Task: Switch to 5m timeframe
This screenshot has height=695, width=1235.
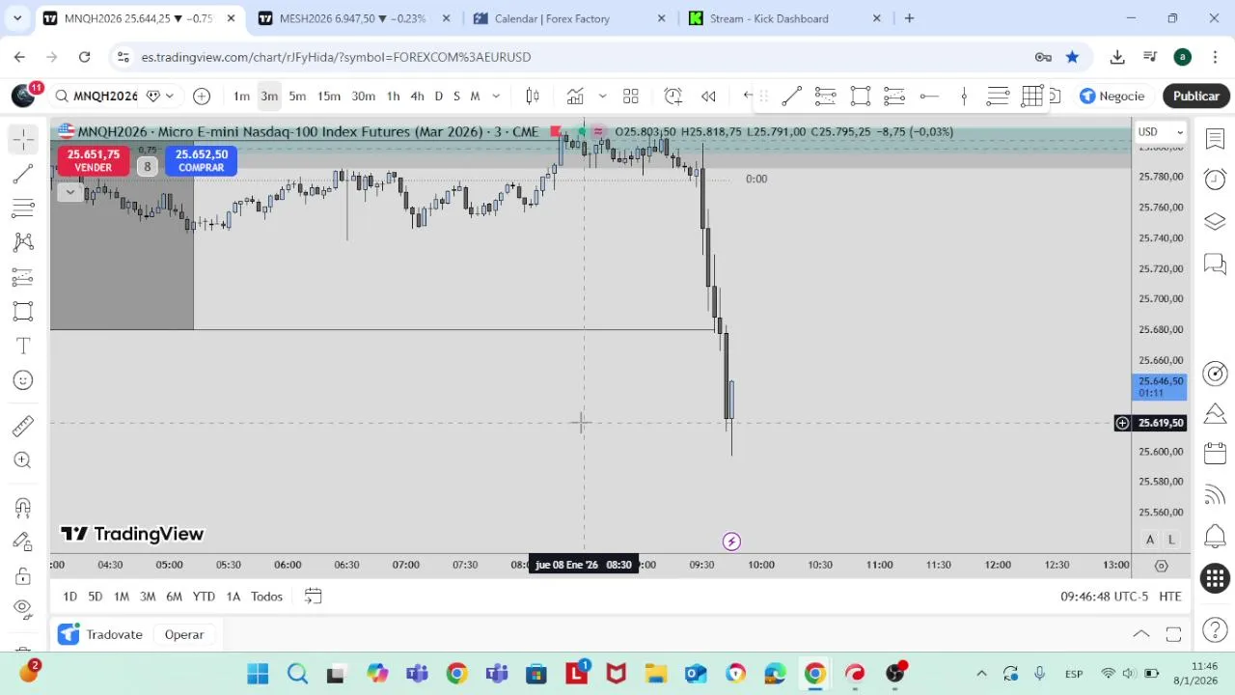Action: (297, 96)
